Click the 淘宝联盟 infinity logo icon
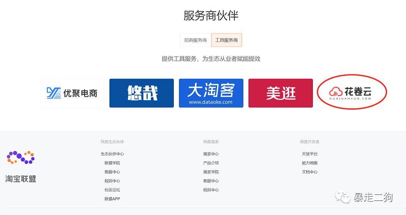 21,157
